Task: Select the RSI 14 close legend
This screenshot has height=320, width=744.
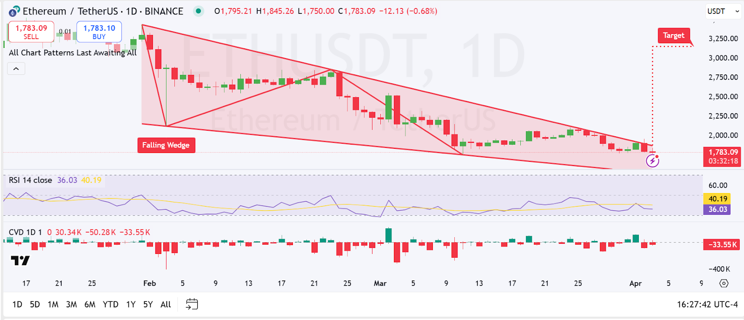Action: coord(30,180)
